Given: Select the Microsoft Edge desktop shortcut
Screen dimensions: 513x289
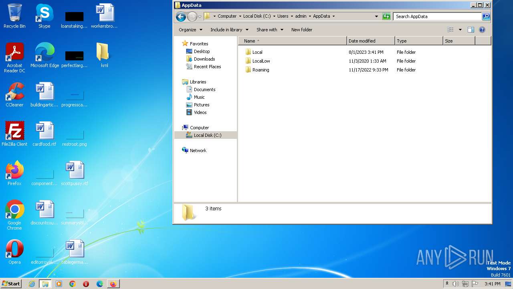Looking at the screenshot, I should pos(44,55).
